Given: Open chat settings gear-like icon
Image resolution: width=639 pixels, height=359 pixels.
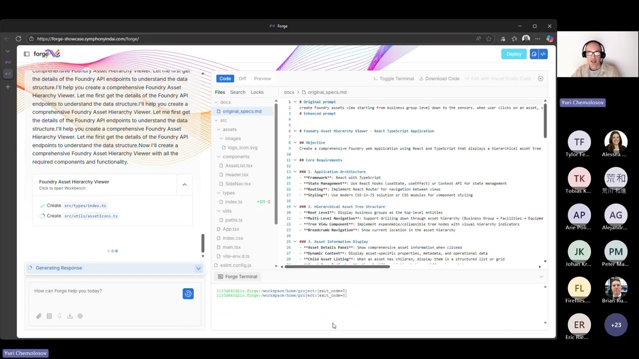Looking at the screenshot, I should pyautogui.click(x=80, y=316).
